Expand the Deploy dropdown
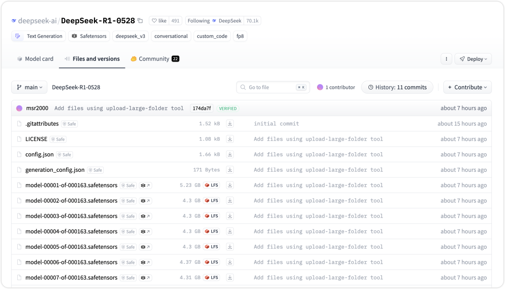This screenshot has height=289, width=505. [473, 59]
